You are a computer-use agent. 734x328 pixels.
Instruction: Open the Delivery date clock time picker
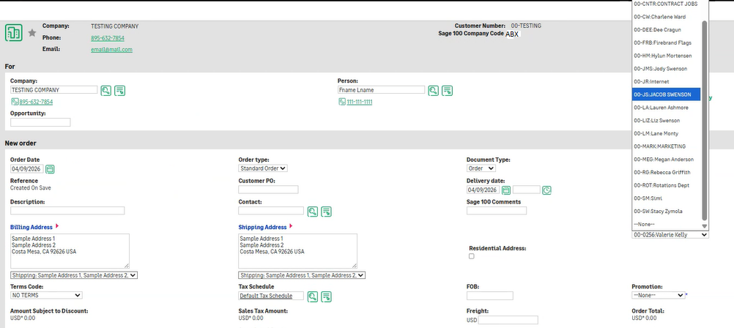pos(546,190)
